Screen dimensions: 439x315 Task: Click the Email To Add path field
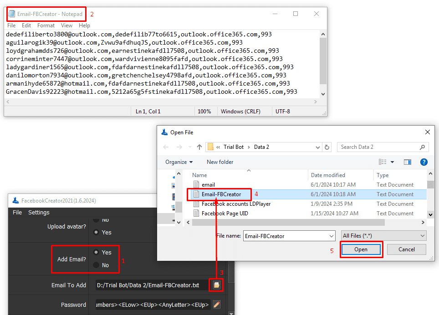click(x=152, y=285)
